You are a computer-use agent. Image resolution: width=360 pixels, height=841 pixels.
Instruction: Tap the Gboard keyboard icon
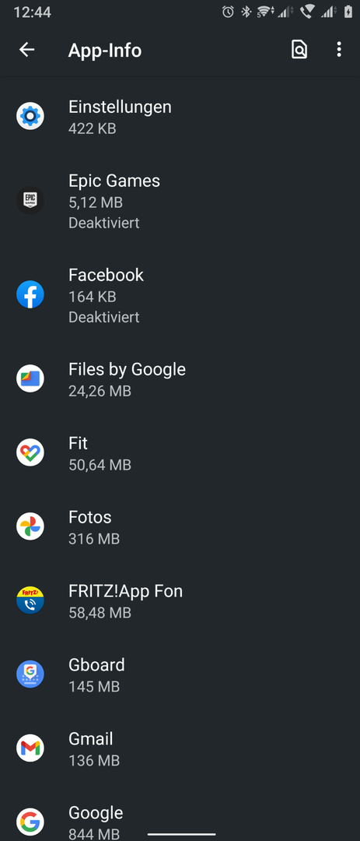30,674
